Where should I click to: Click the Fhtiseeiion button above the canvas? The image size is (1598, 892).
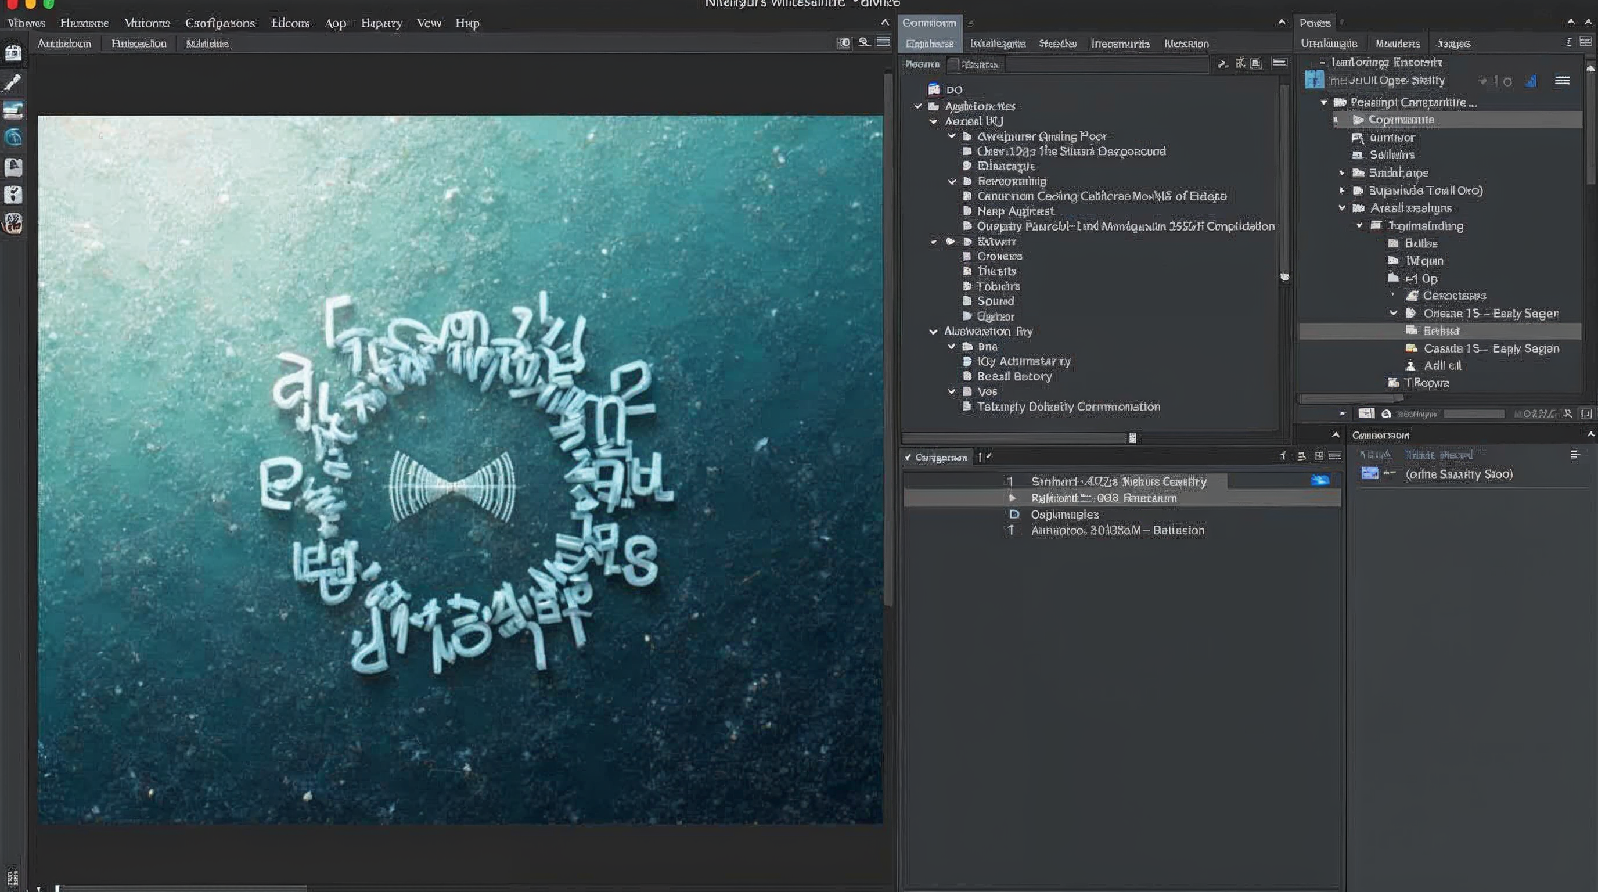point(139,44)
